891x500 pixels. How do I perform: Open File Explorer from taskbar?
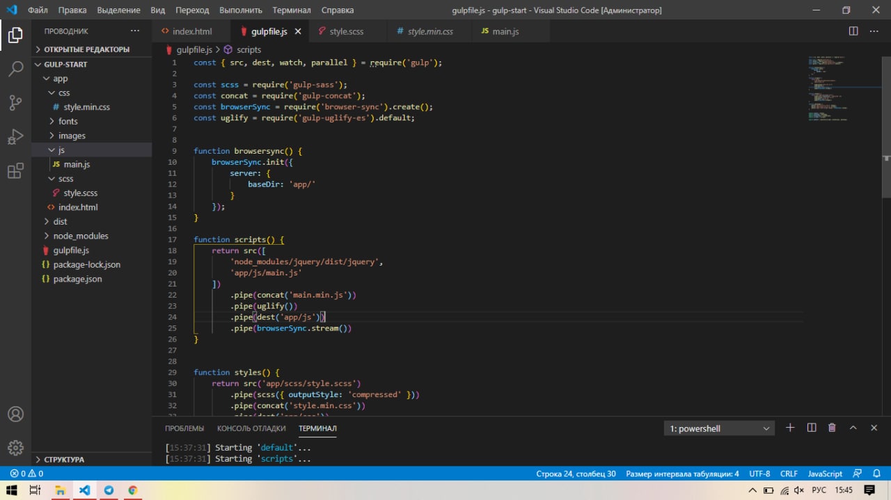60,490
